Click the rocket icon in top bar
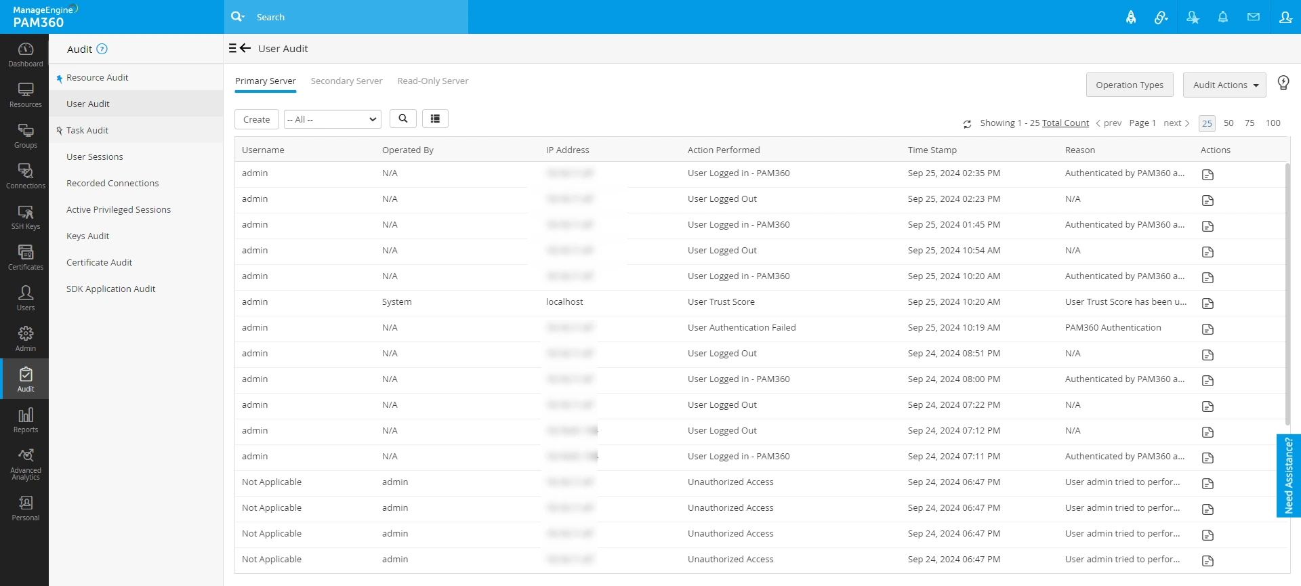Viewport: 1301px width, 586px height. tap(1131, 17)
